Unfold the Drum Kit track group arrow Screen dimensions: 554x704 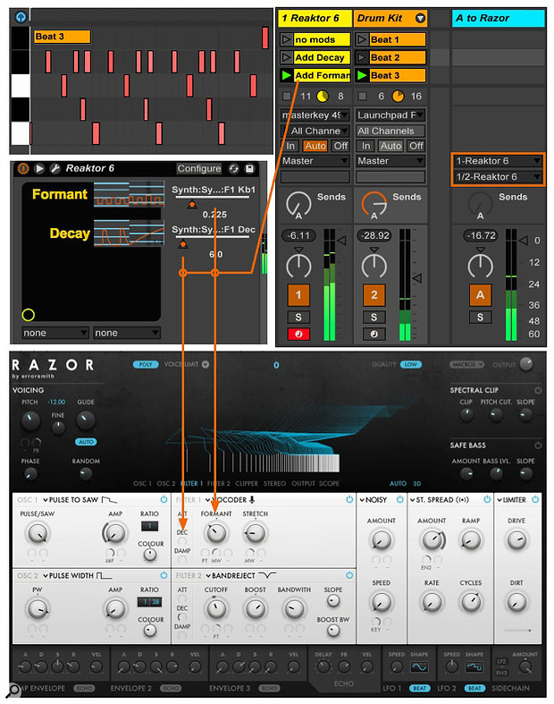[420, 19]
